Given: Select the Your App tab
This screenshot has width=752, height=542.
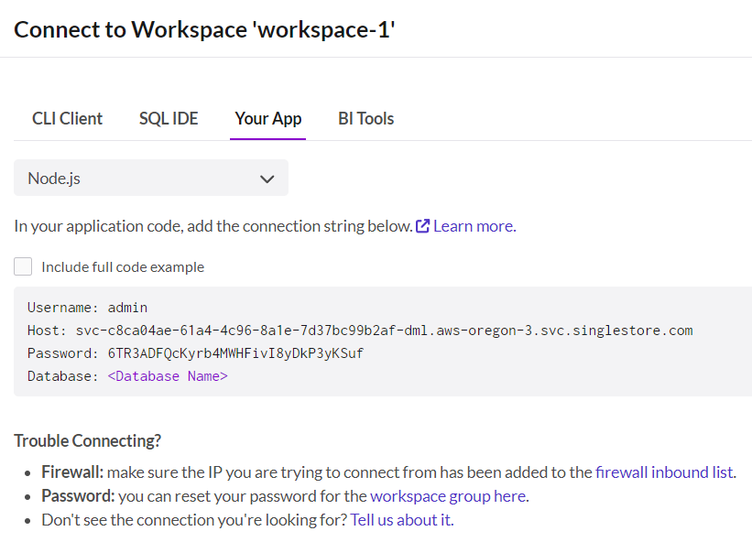Looking at the screenshot, I should [267, 119].
